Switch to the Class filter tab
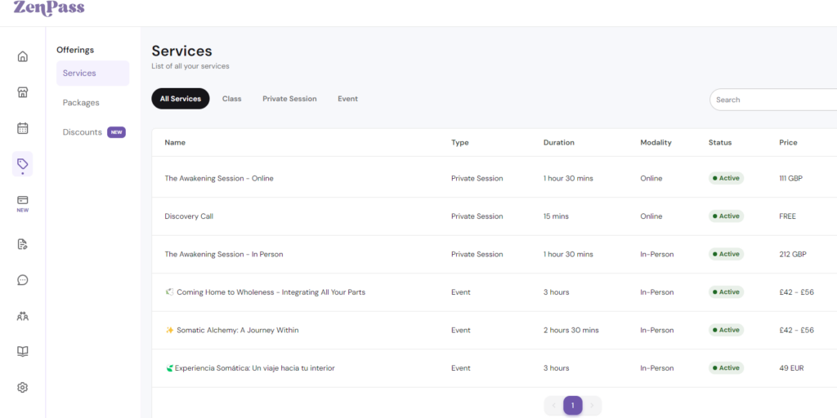 pos(231,99)
